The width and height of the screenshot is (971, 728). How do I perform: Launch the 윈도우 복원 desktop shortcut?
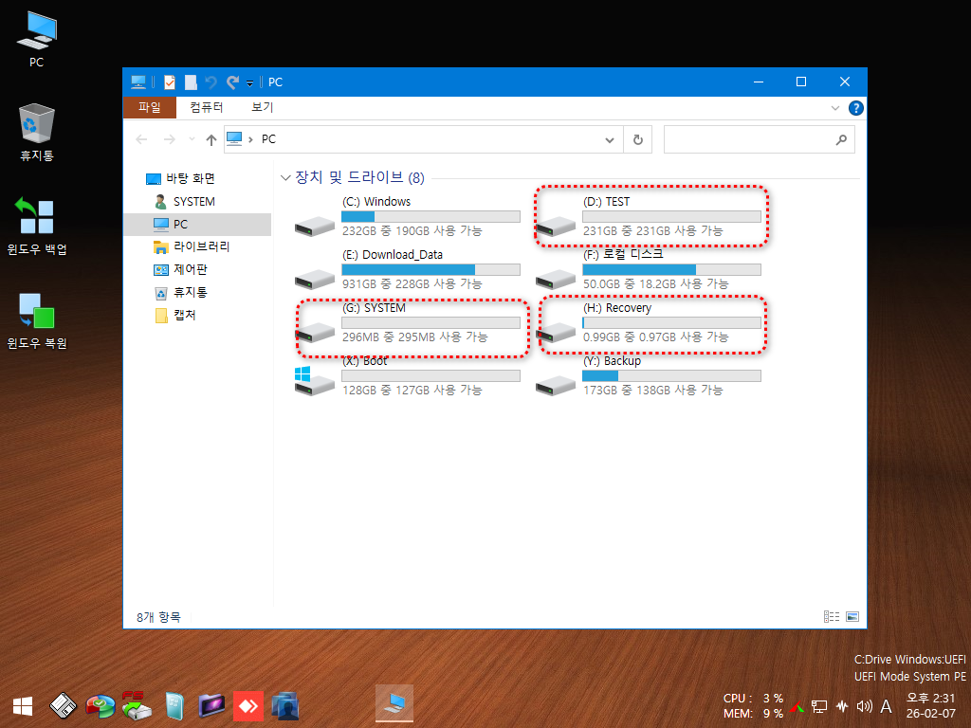coord(37,320)
